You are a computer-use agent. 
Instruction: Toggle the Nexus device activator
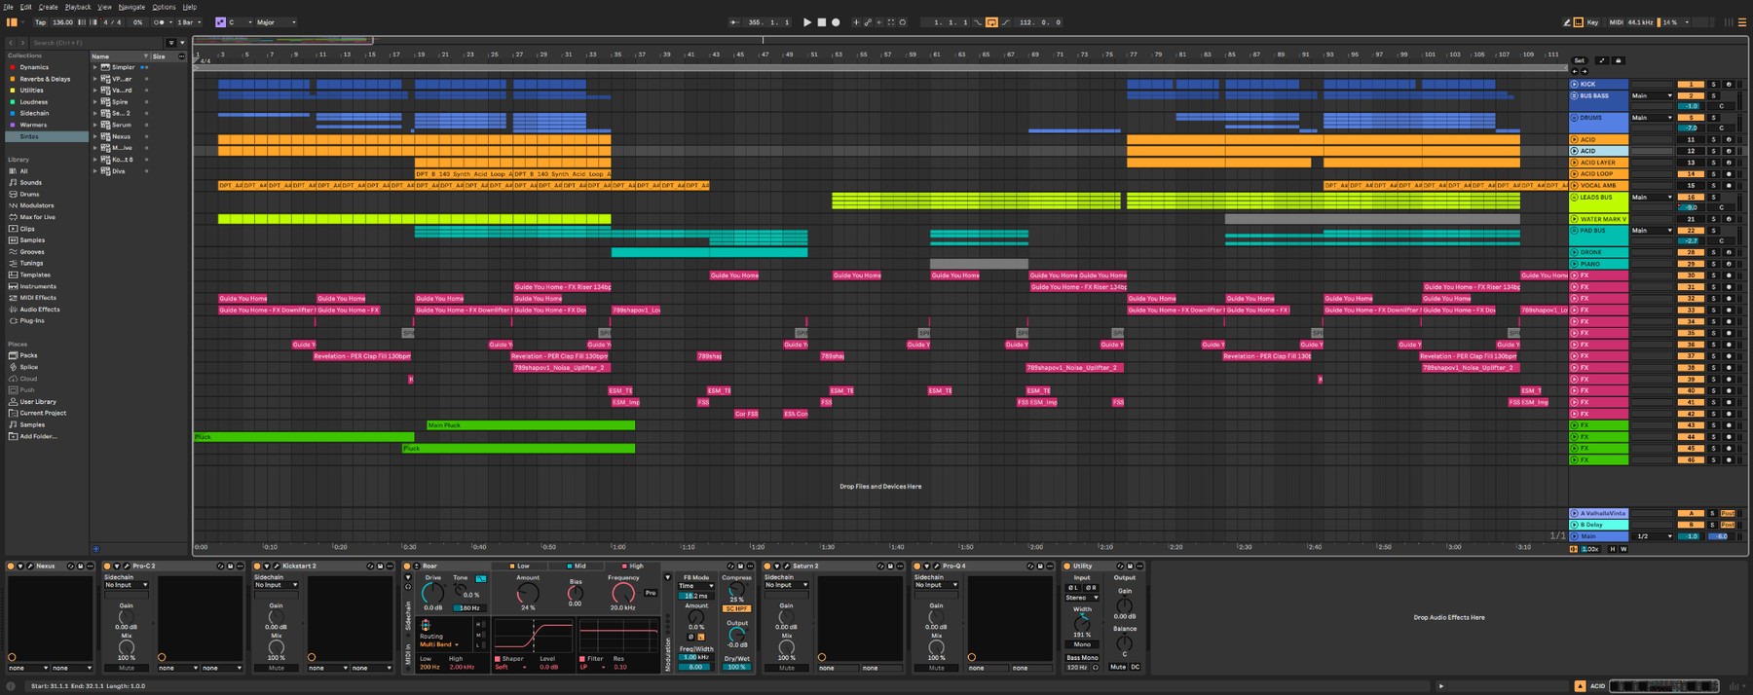tap(11, 566)
